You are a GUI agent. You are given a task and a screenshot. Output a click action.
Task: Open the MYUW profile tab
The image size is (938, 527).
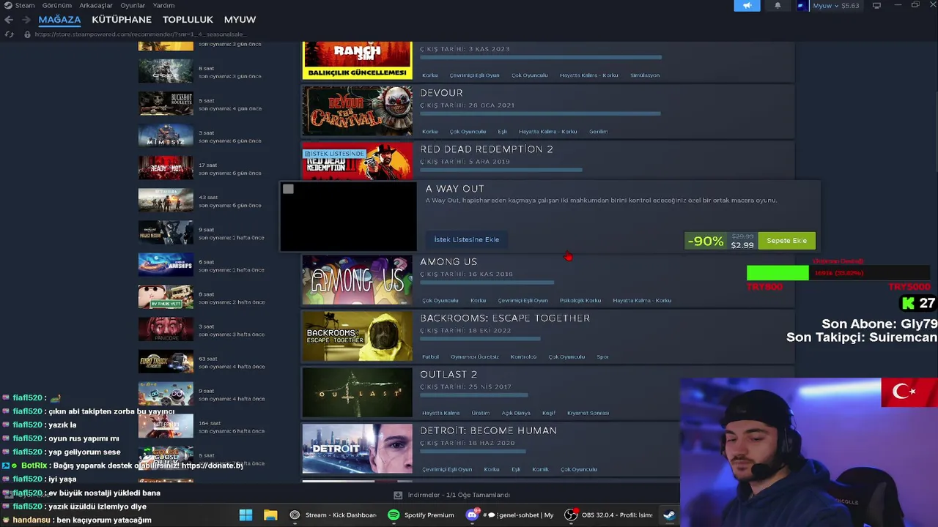(240, 20)
